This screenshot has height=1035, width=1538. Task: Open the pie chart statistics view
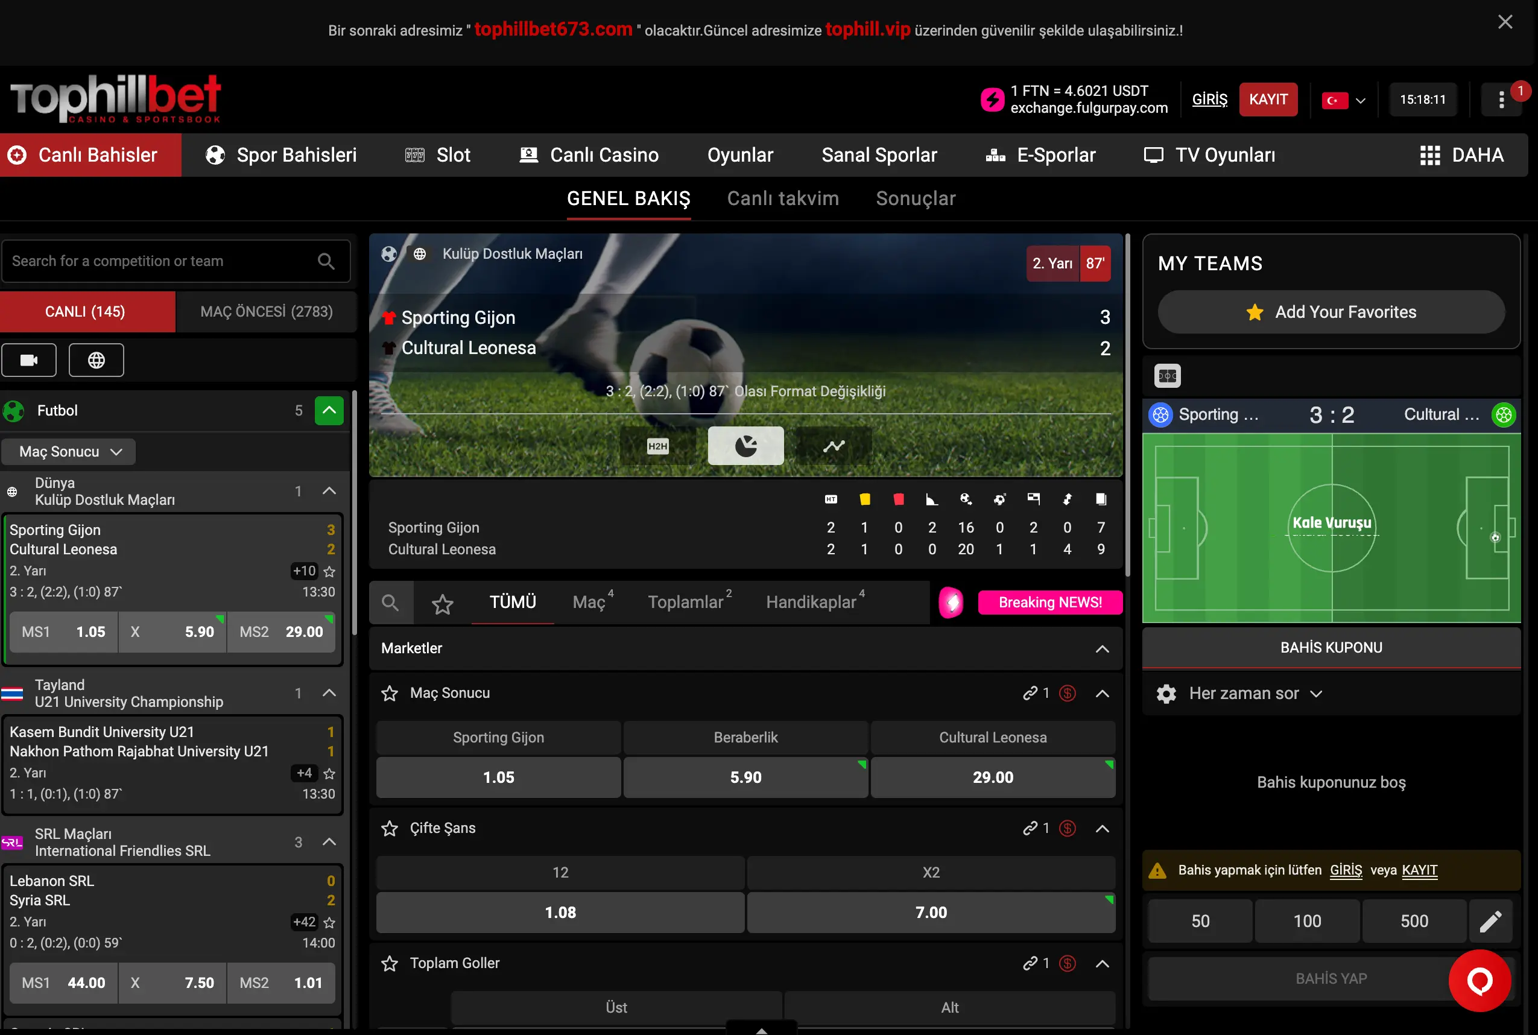[746, 446]
